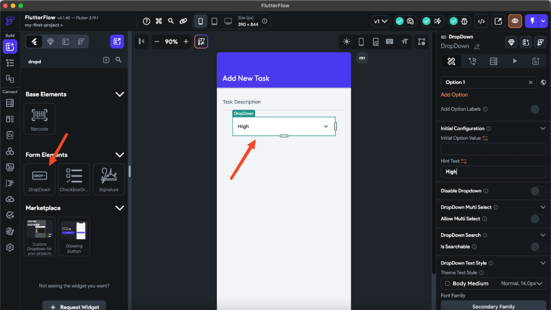Switch to the Actions tab
This screenshot has width=551, height=310.
[472, 61]
